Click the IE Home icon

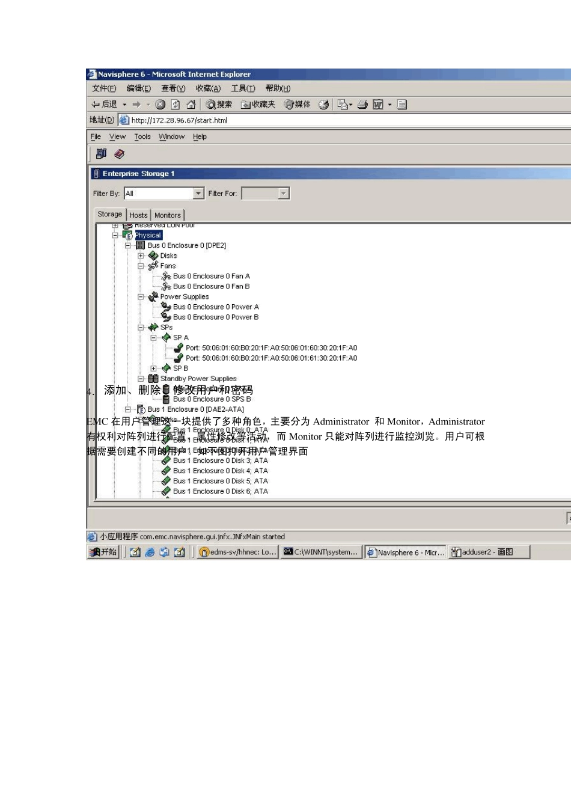tap(191, 105)
